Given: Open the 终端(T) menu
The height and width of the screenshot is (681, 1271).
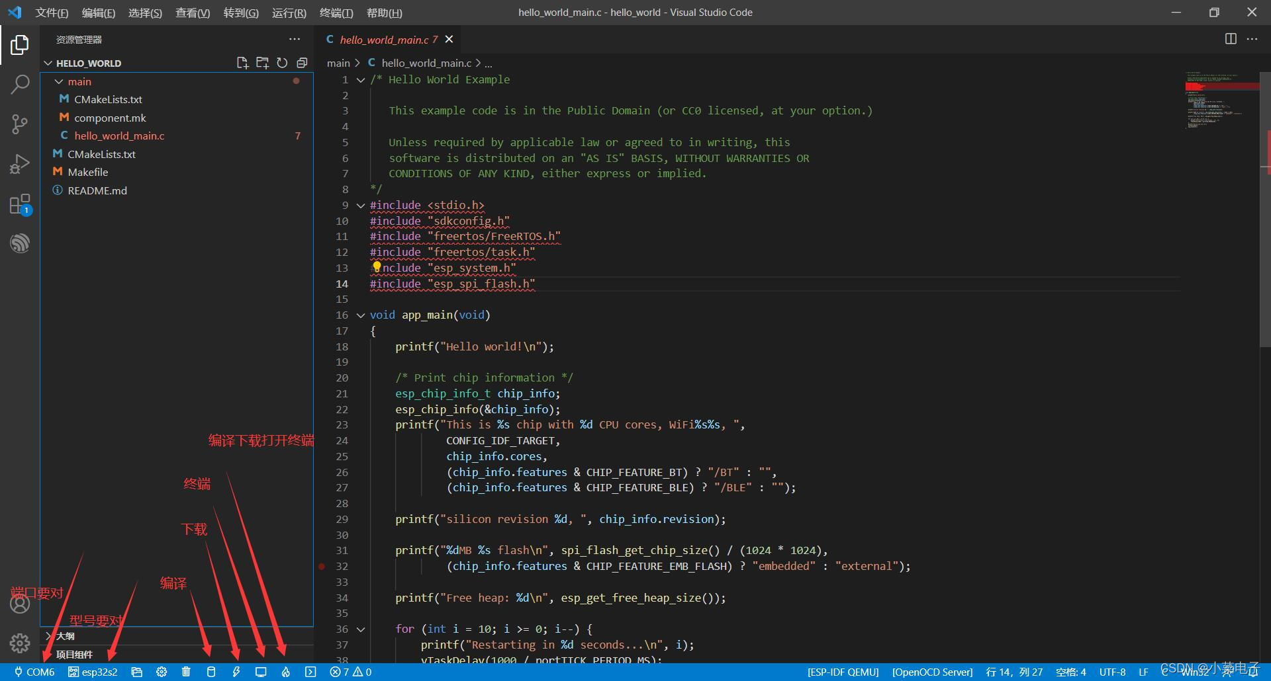Looking at the screenshot, I should 336,13.
